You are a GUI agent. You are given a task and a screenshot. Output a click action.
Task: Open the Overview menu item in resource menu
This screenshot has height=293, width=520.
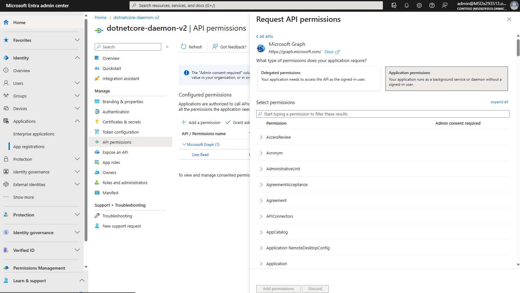111,58
